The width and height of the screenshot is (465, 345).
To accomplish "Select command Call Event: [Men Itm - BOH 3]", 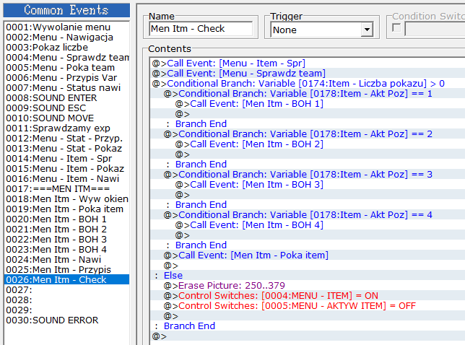I will click(308, 184).
